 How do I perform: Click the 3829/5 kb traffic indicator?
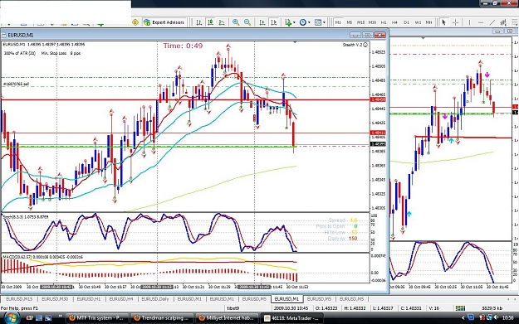[x=492, y=308]
